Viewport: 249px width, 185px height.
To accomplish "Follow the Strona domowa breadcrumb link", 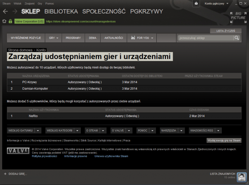I will coord(20,50).
